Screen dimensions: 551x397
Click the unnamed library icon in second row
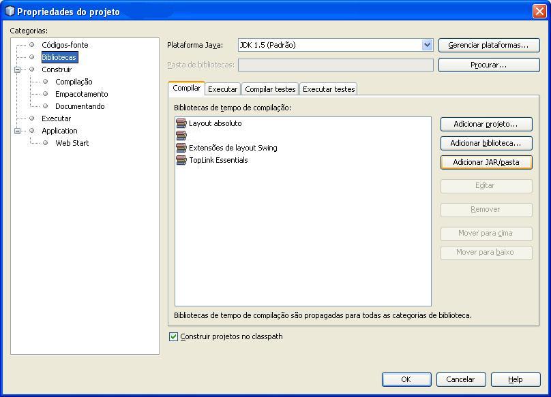pos(181,136)
